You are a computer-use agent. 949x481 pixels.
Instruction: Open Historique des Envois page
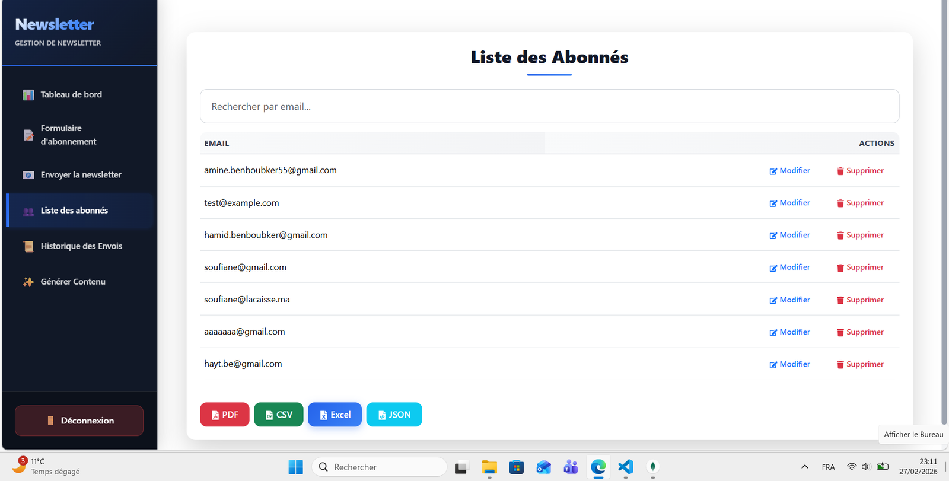tap(79, 246)
